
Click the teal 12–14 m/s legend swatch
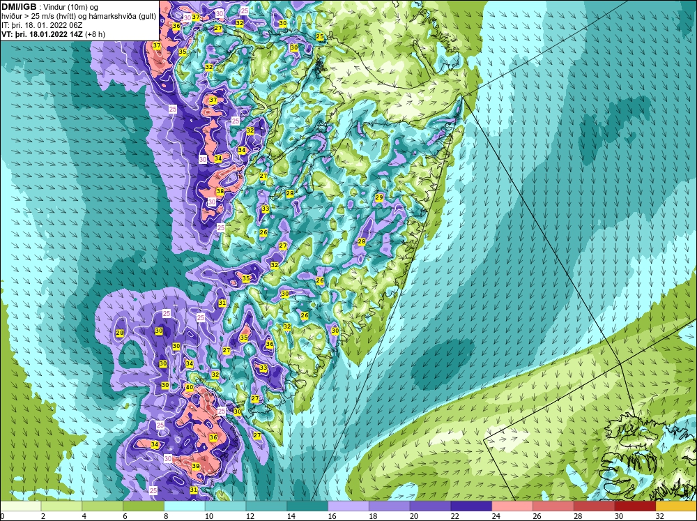pyautogui.click(x=266, y=506)
